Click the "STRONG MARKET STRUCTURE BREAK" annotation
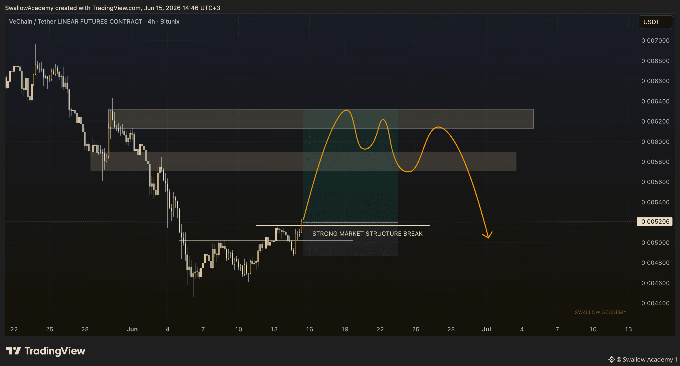This screenshot has height=366, width=680. pos(367,234)
